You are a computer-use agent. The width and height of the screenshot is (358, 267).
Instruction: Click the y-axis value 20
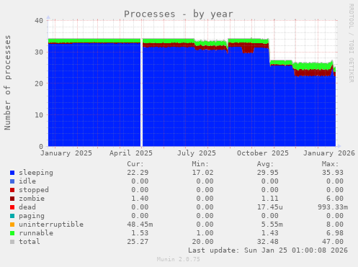pyautogui.click(x=39, y=83)
